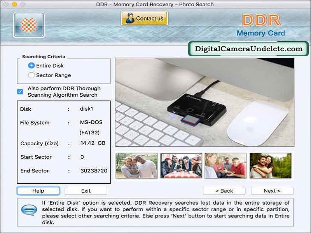The image size is (311, 233).
Task: Click the End Sector value 30238720
Action: pyautogui.click(x=94, y=170)
